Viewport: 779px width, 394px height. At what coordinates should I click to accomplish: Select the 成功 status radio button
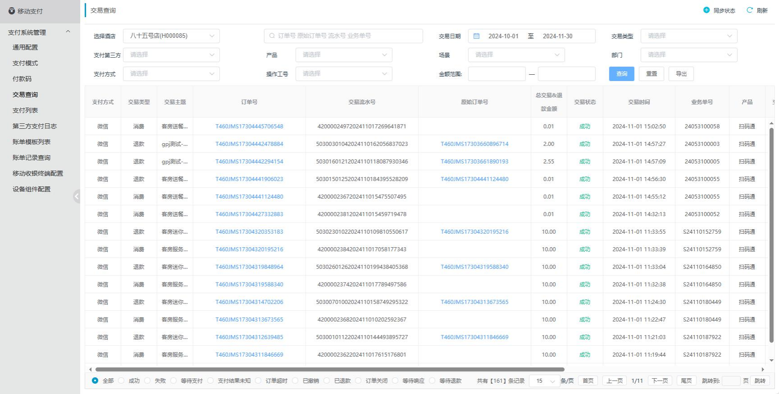tap(121, 380)
